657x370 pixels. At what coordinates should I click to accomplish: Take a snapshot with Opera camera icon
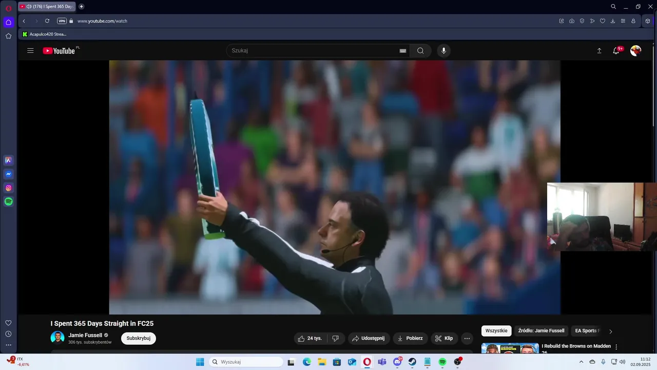click(572, 21)
